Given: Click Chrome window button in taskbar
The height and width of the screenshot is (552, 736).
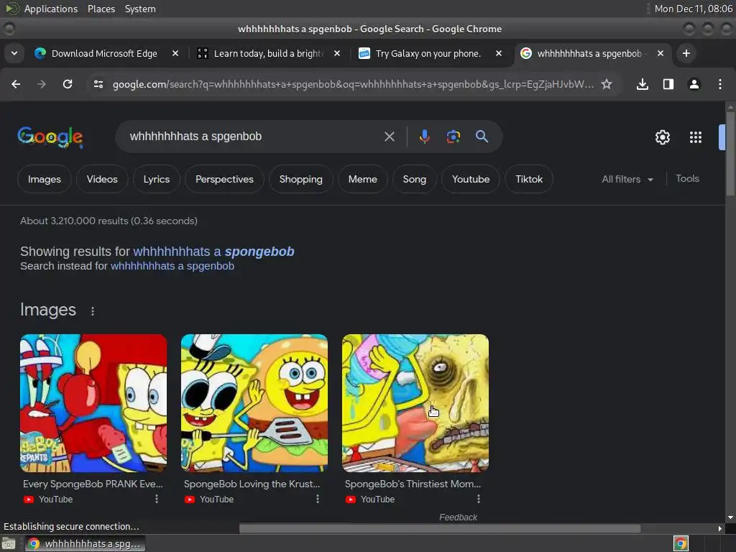Looking at the screenshot, I should [x=85, y=543].
